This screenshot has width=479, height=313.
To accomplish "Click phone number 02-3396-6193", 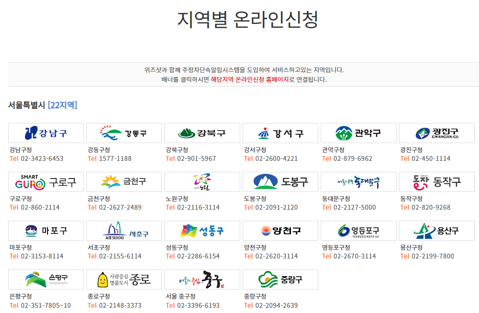I will 198,305.
